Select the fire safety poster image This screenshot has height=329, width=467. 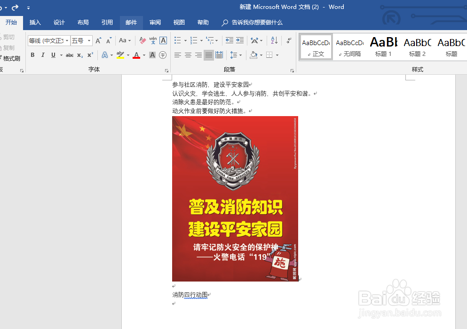pos(235,199)
